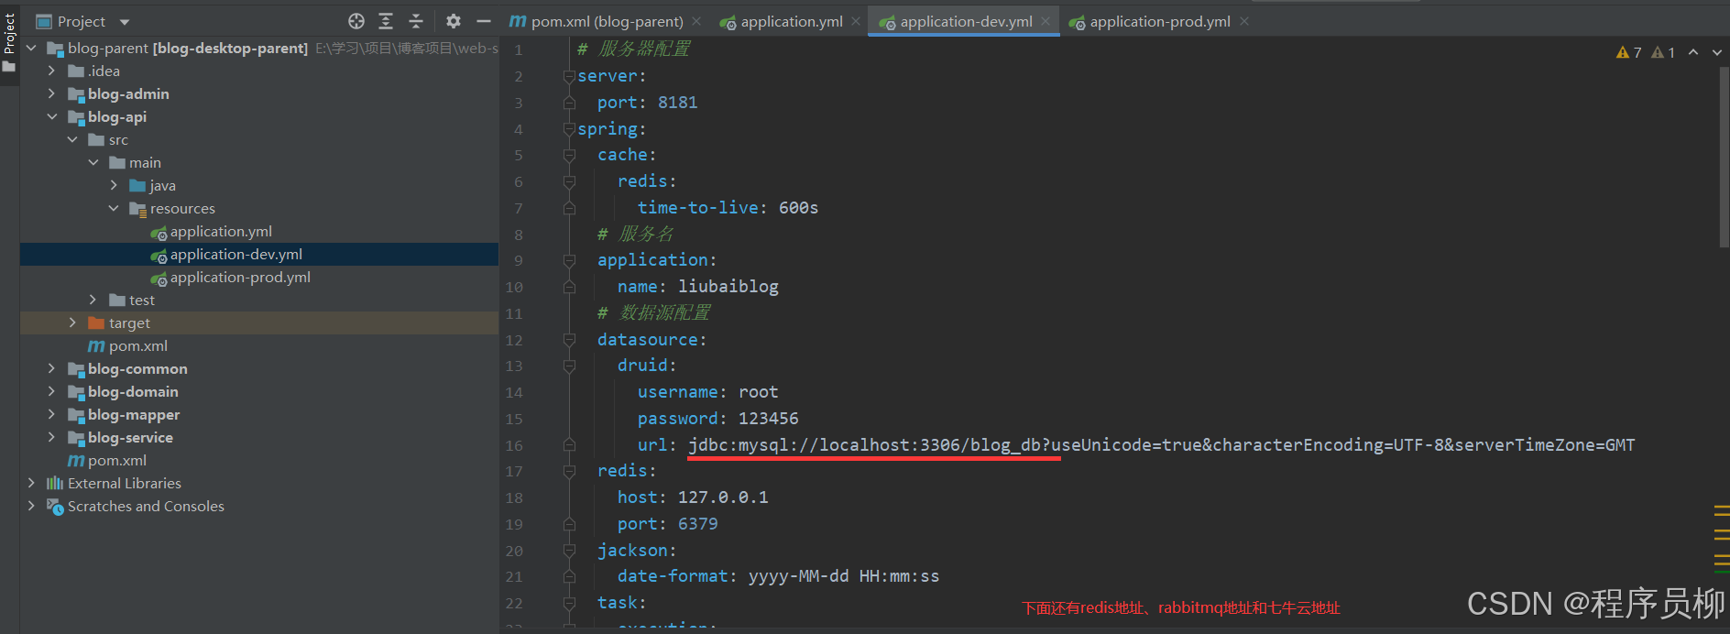This screenshot has height=634, width=1730.
Task: Hide the Project tool window with minus icon
Action: point(484,21)
